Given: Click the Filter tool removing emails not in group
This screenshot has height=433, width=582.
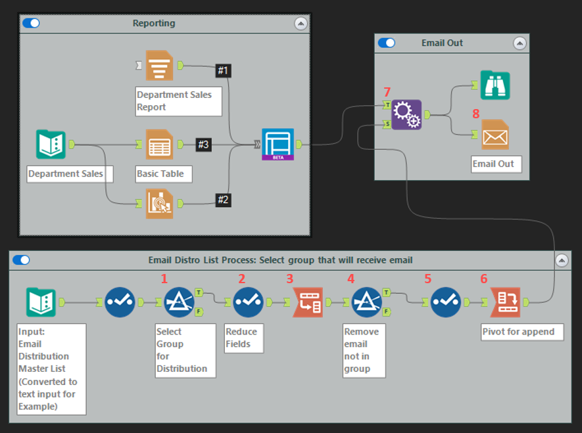Looking at the screenshot, I should click(x=366, y=302).
